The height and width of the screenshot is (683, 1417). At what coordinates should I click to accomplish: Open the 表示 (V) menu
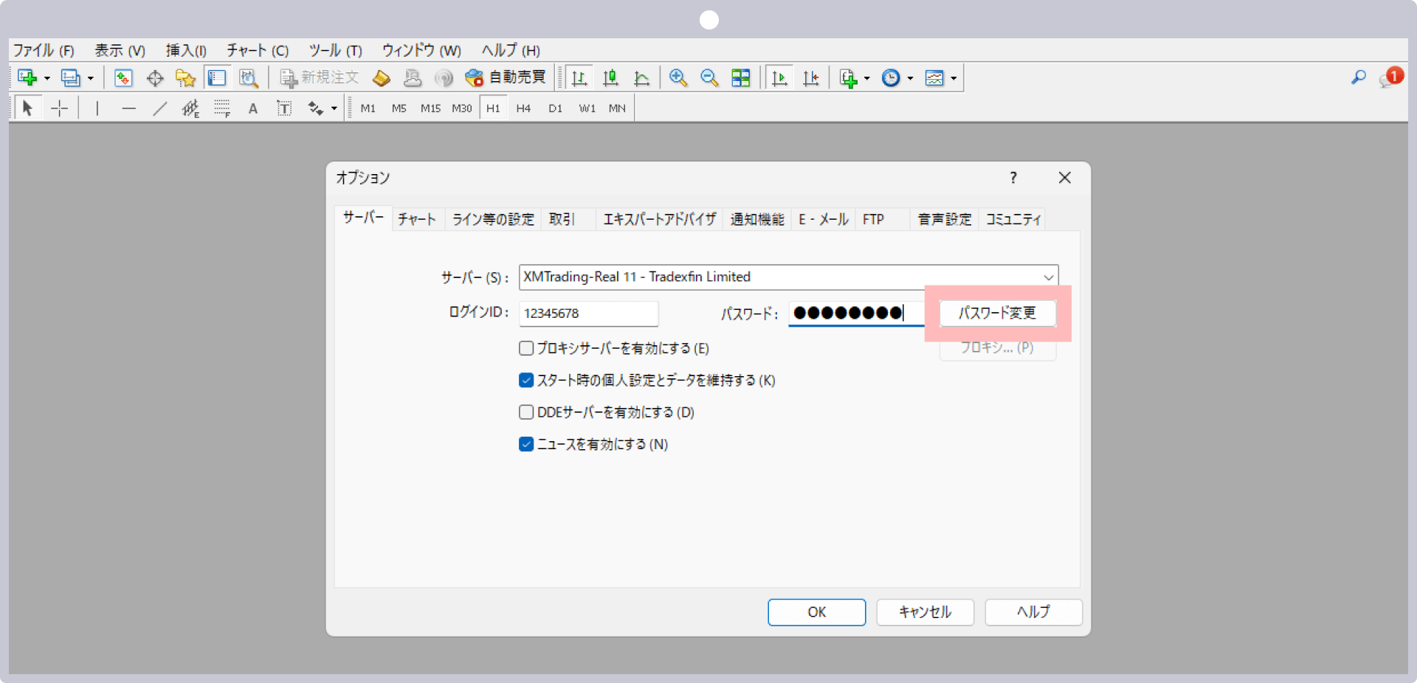pos(120,50)
